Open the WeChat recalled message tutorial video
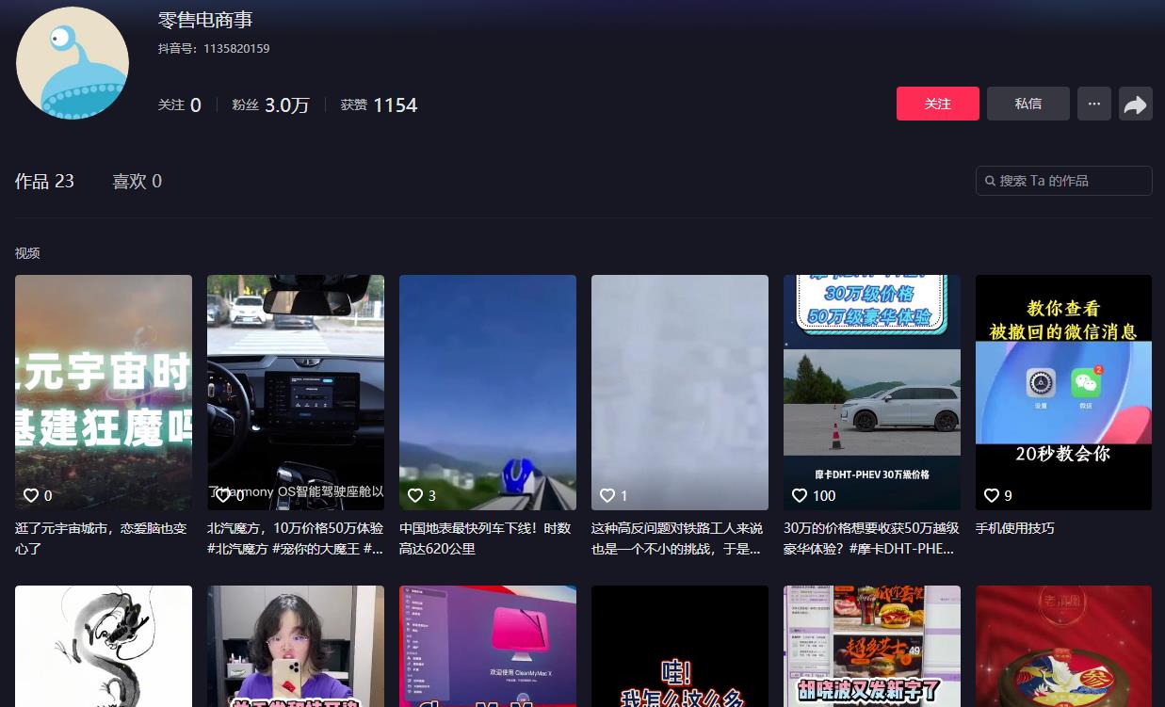The width and height of the screenshot is (1165, 707). [x=1064, y=393]
